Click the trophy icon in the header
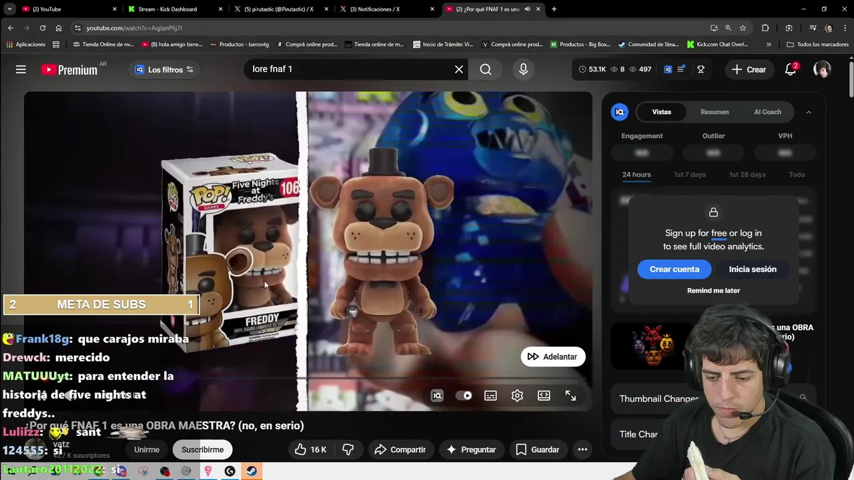 coord(701,69)
